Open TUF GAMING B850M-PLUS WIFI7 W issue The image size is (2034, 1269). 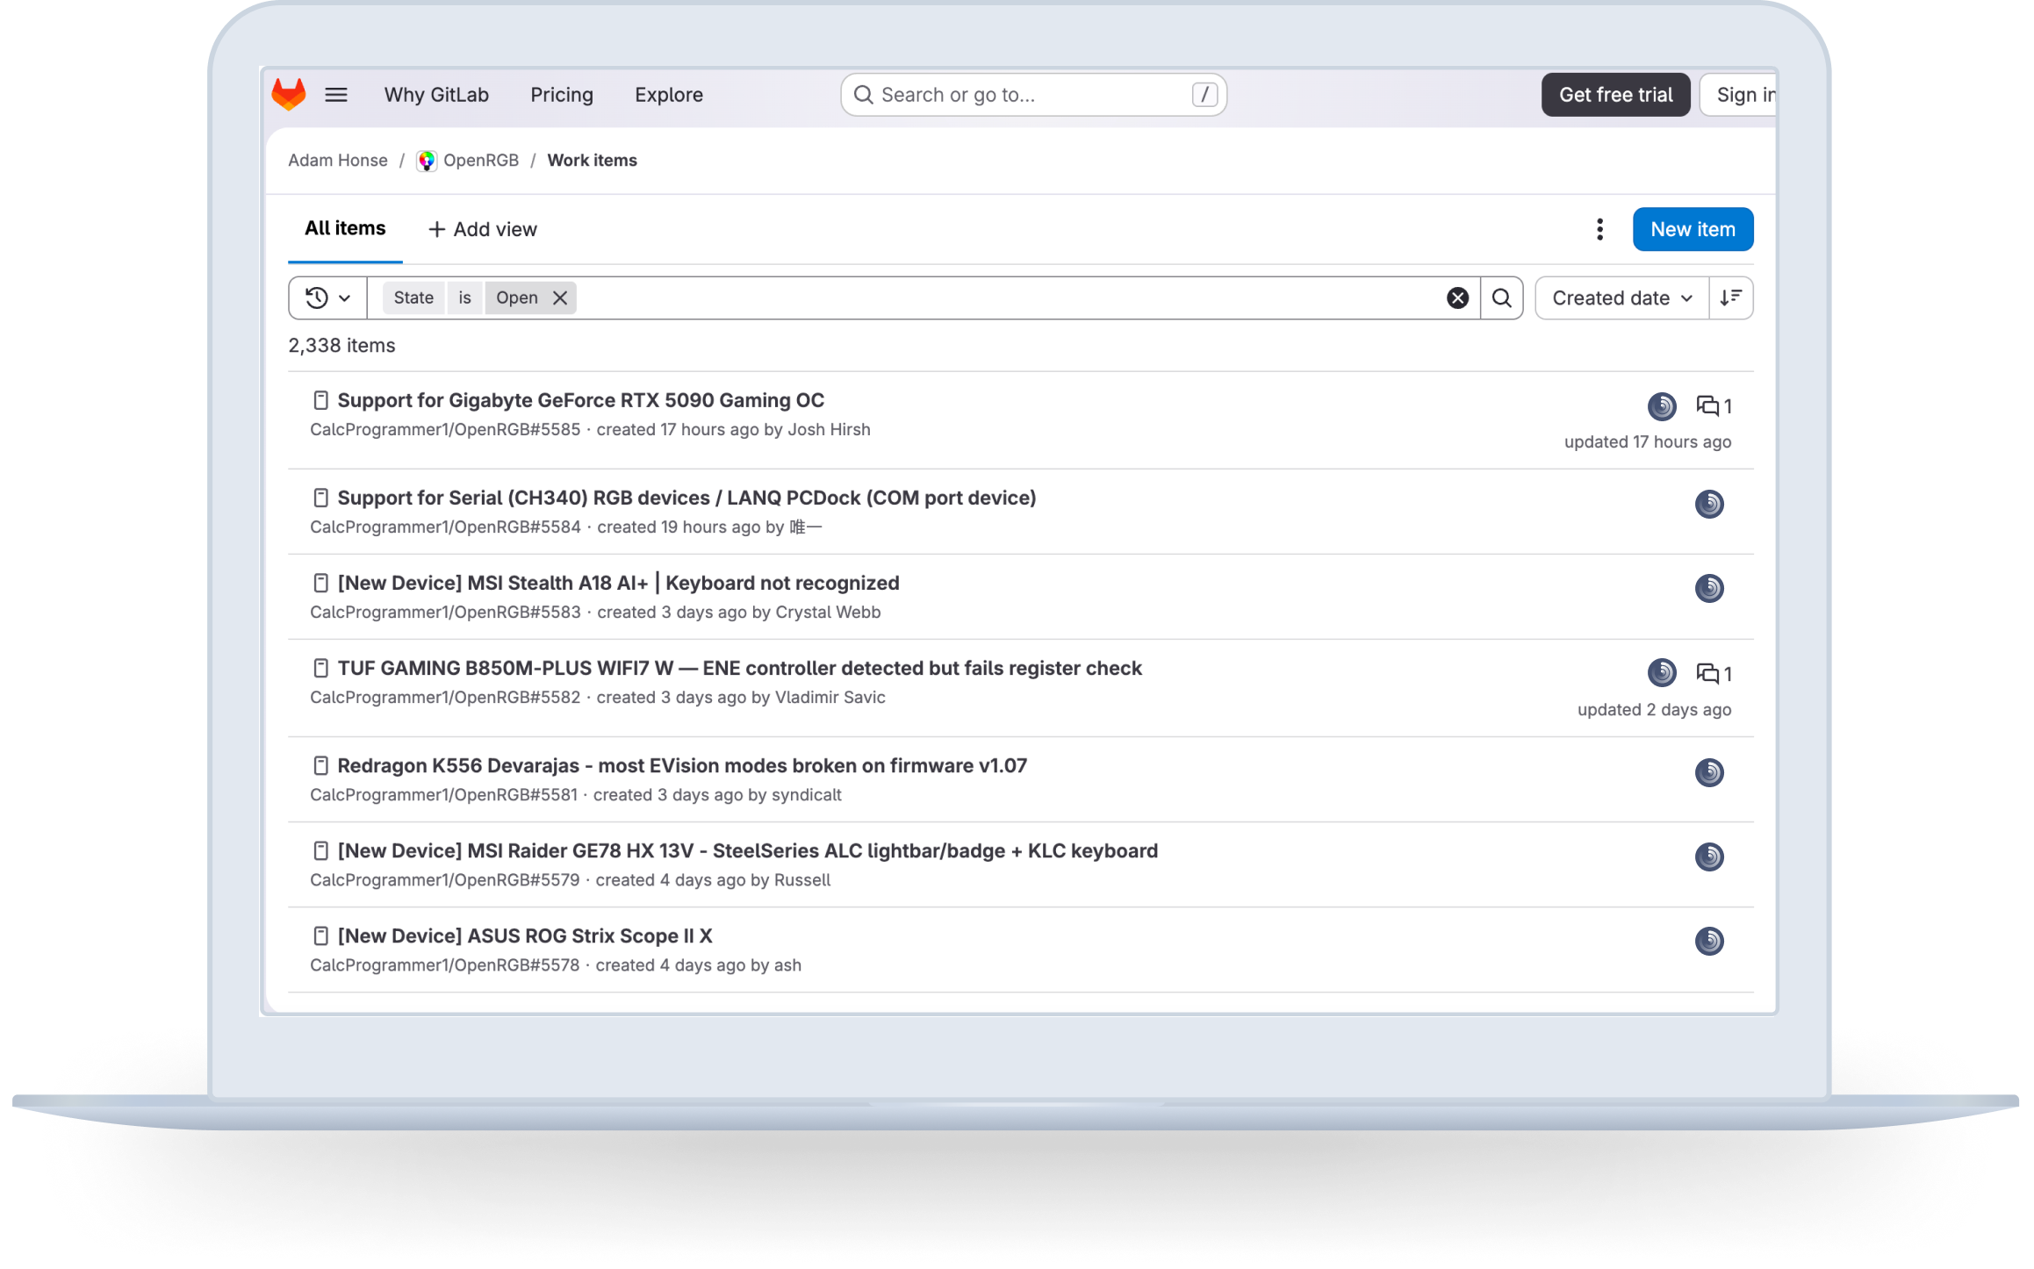click(x=739, y=669)
